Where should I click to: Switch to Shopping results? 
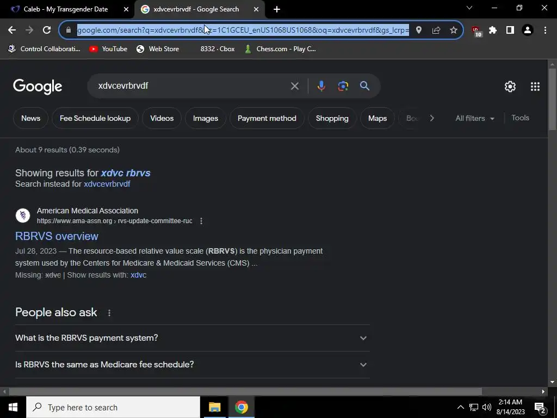pos(332,118)
